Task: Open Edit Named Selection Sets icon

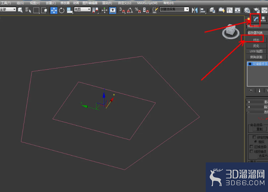Action: point(155,10)
